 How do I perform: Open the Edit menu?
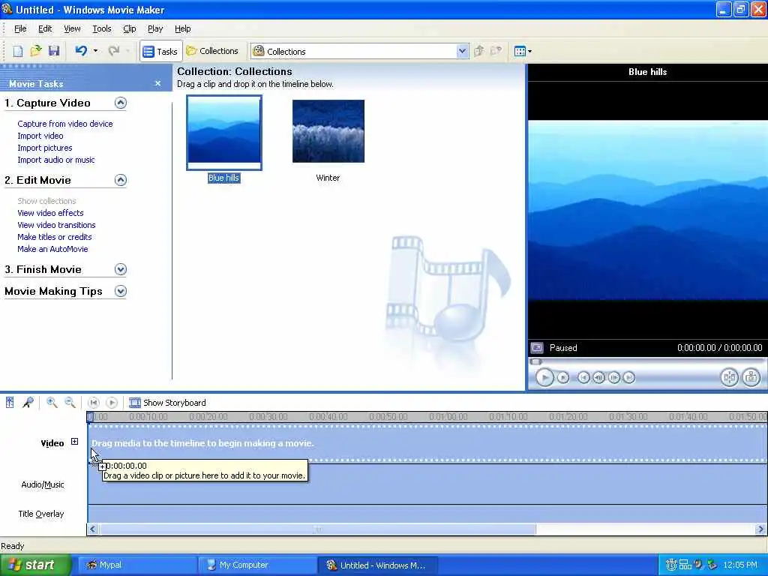click(x=45, y=29)
